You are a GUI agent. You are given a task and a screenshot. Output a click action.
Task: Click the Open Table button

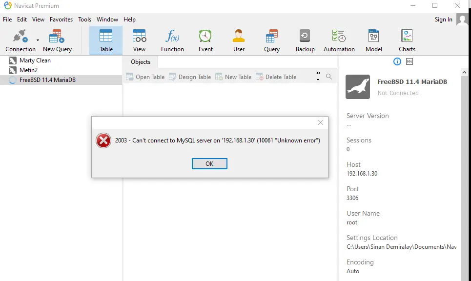coord(145,77)
